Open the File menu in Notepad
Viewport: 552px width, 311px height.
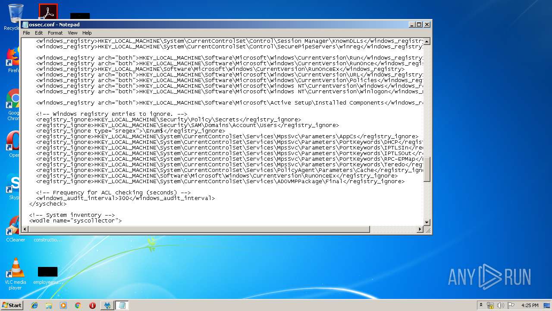point(26,33)
